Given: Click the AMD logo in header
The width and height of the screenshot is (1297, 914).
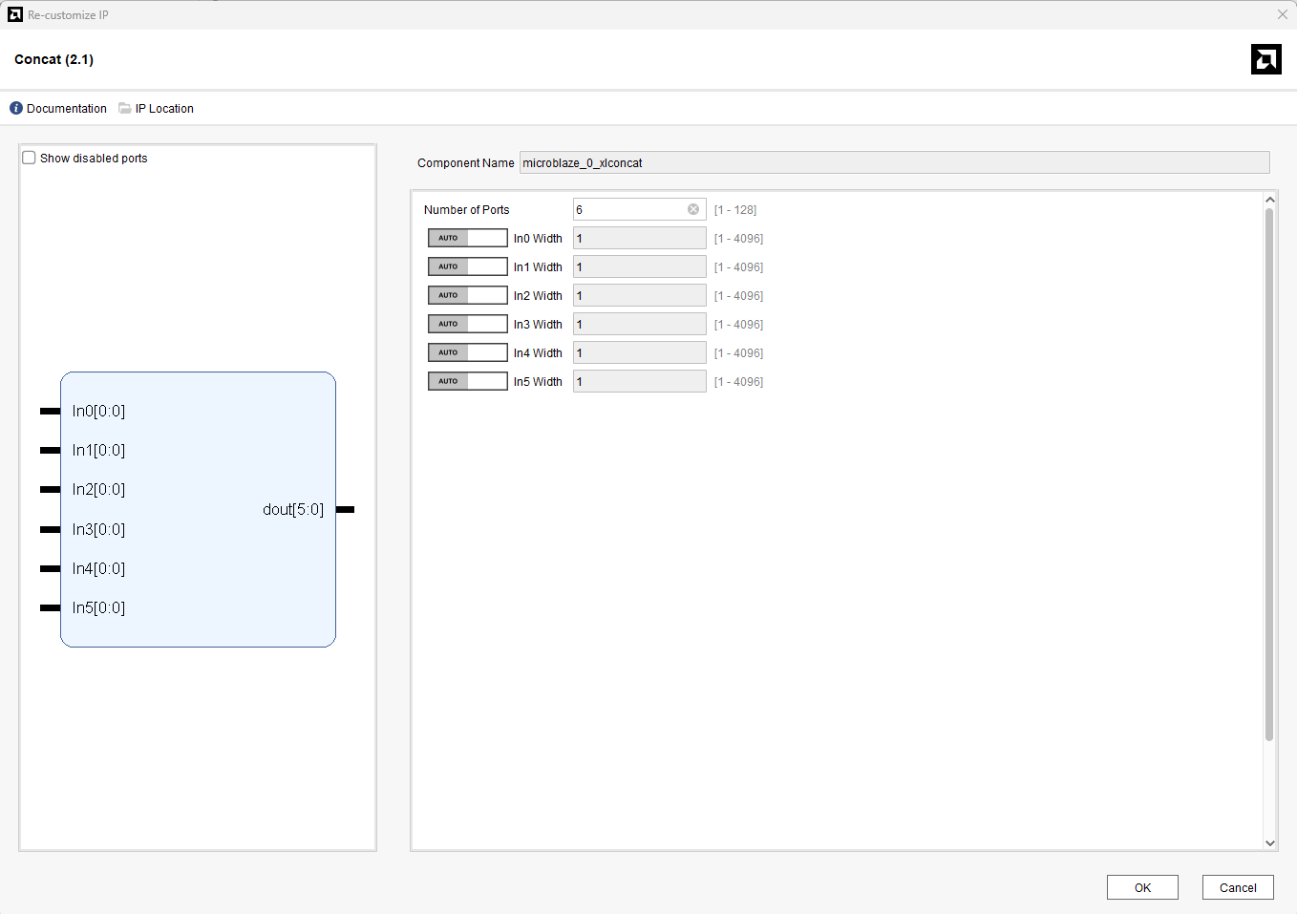Looking at the screenshot, I should tap(1265, 59).
